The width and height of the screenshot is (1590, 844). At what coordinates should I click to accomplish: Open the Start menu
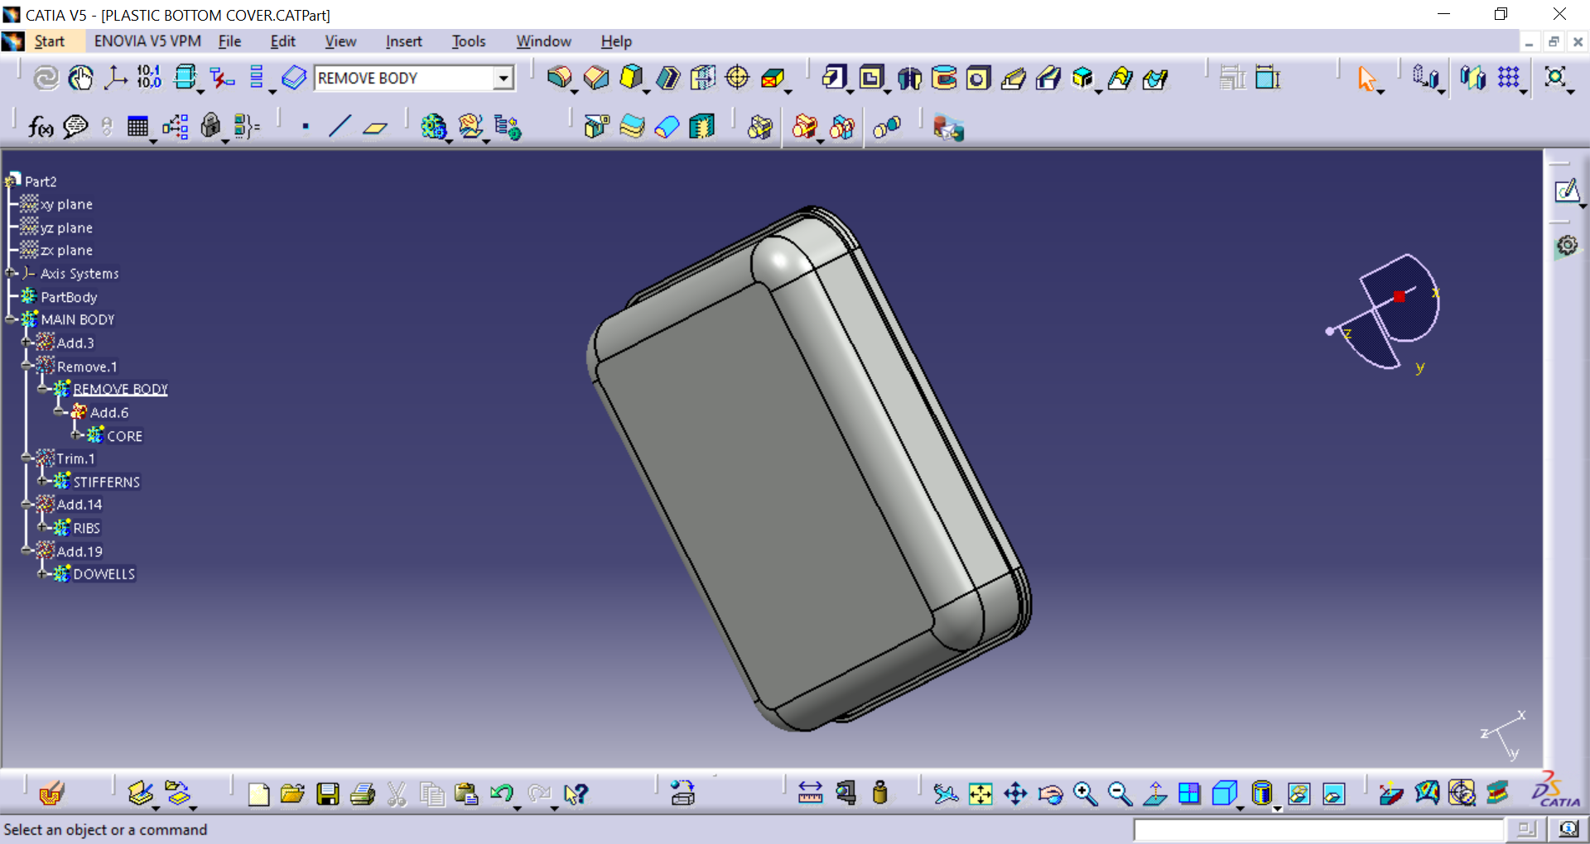pyautogui.click(x=49, y=41)
